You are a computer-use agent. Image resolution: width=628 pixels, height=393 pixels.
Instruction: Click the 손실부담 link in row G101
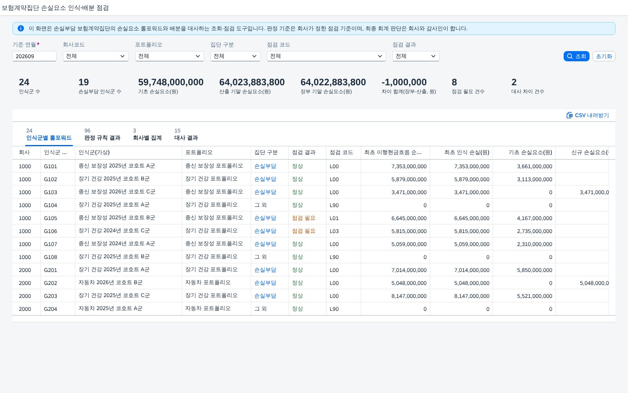coord(265,166)
